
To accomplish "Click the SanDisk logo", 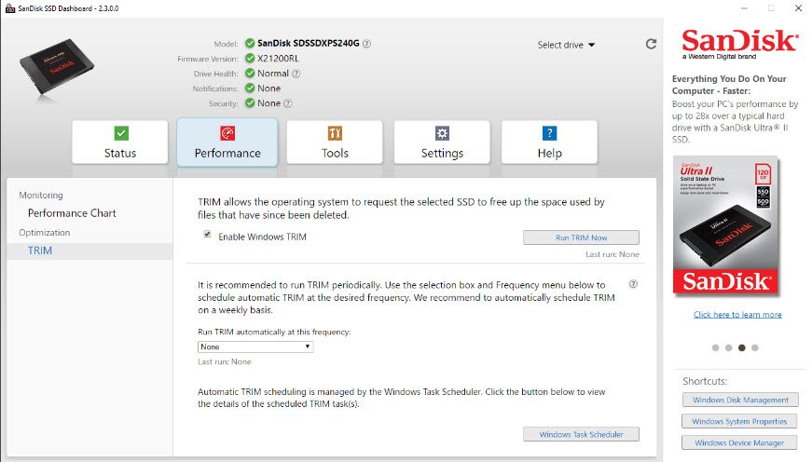I will point(739,44).
